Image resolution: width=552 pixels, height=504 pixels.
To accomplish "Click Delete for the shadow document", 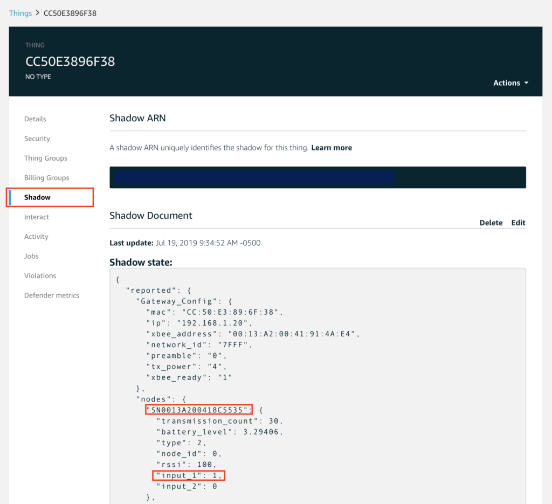I will pos(491,223).
